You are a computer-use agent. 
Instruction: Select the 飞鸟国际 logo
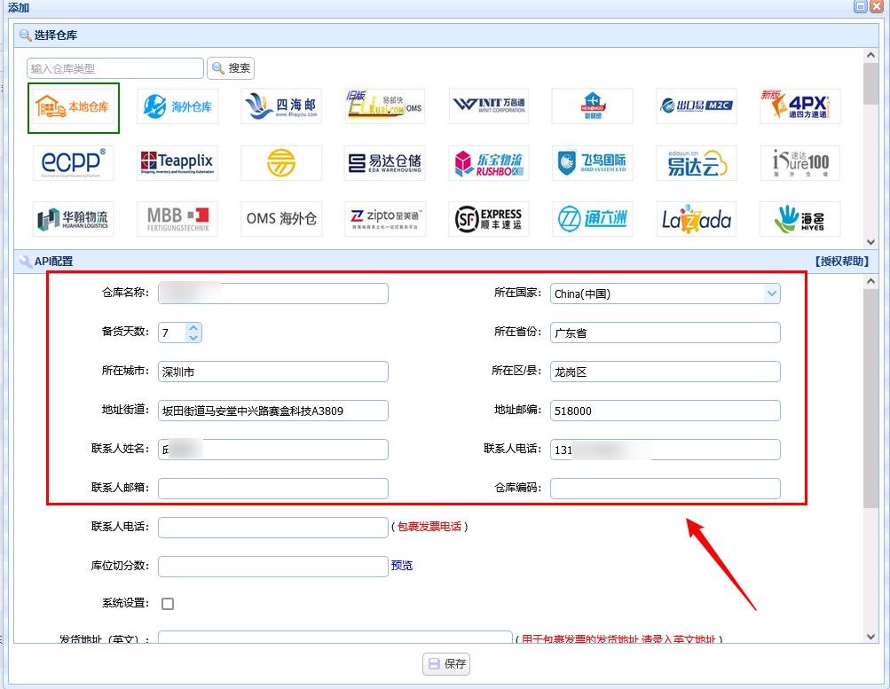click(593, 163)
